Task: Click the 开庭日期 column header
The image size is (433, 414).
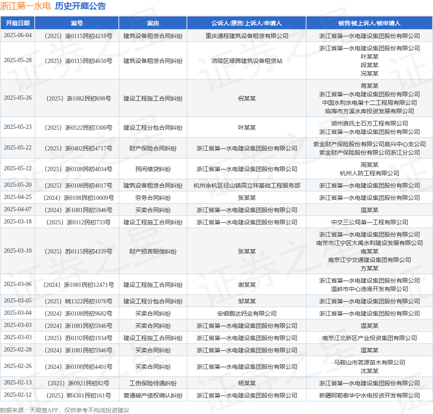Action: 18,23
